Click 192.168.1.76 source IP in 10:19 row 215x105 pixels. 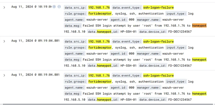[99, 8]
